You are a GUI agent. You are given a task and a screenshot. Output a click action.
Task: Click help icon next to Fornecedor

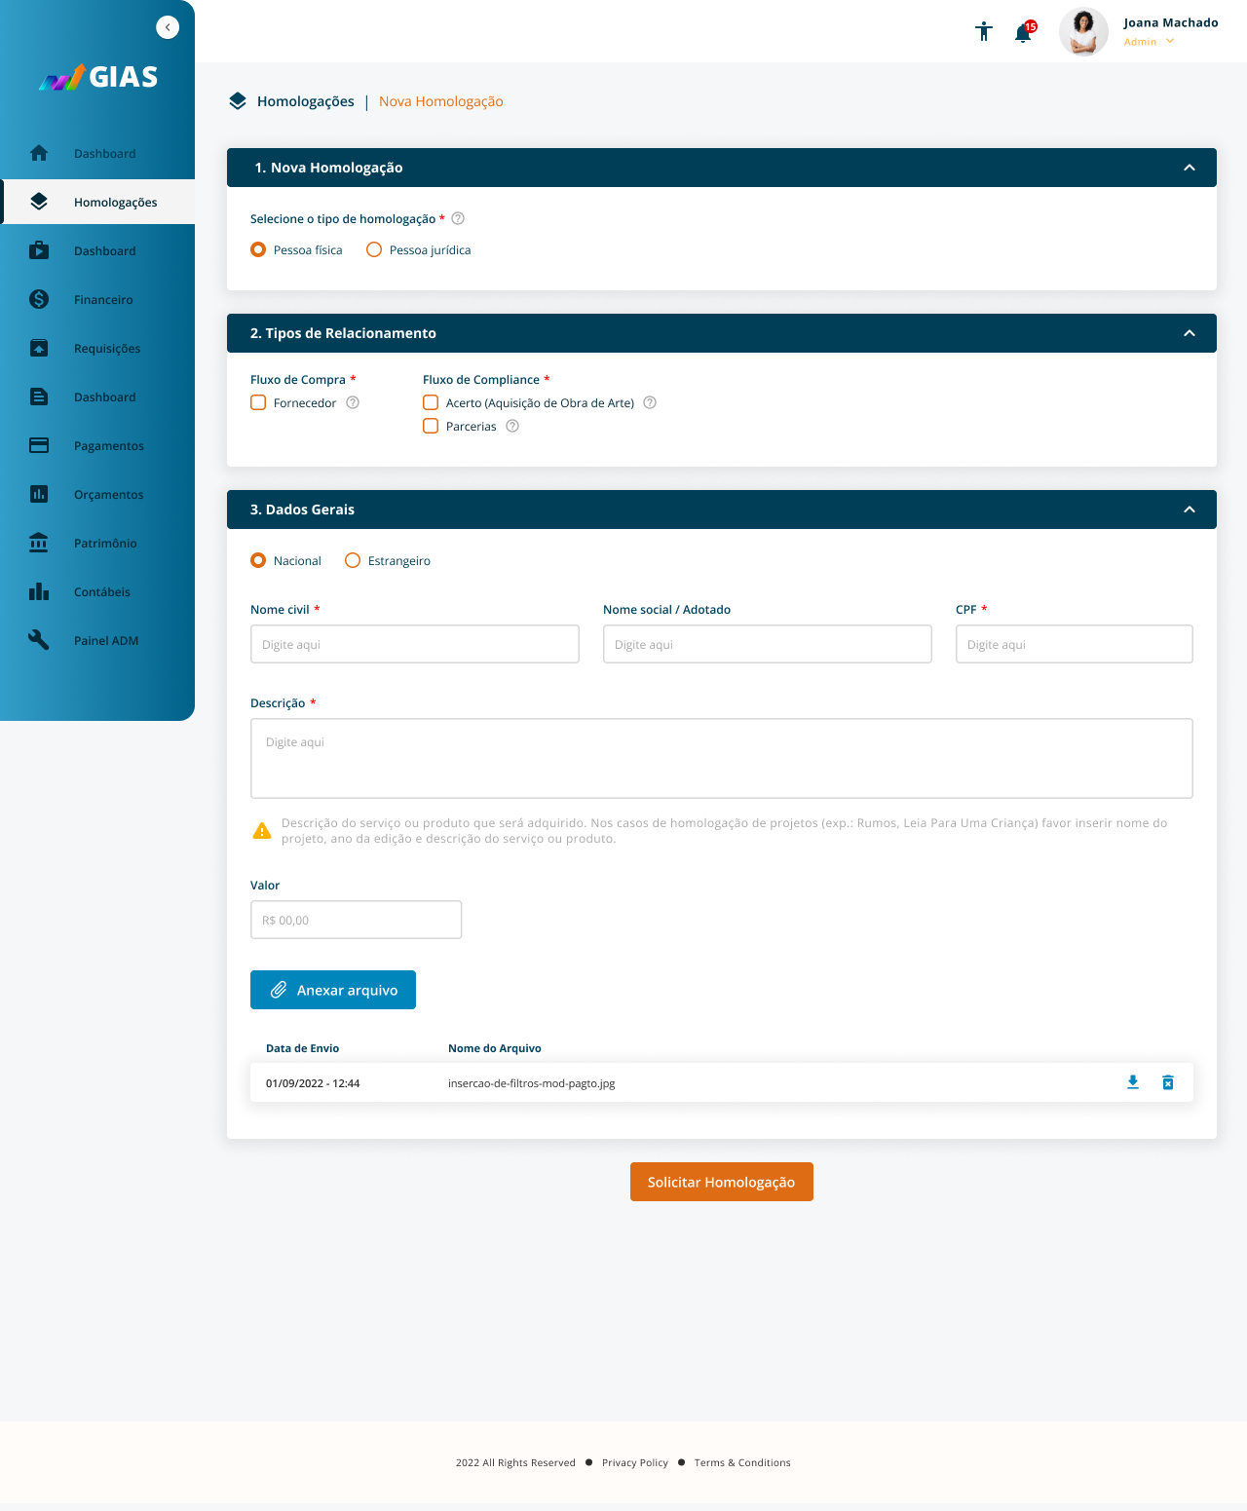coord(353,402)
